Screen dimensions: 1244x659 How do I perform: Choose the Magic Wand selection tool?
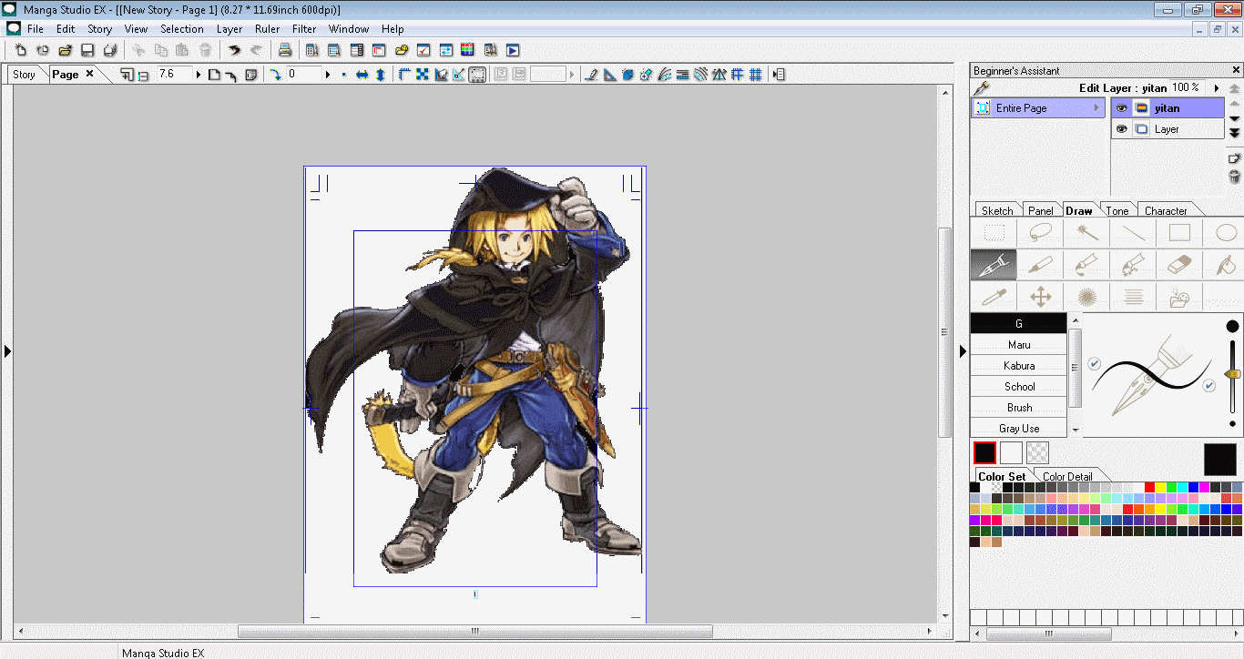(1086, 232)
